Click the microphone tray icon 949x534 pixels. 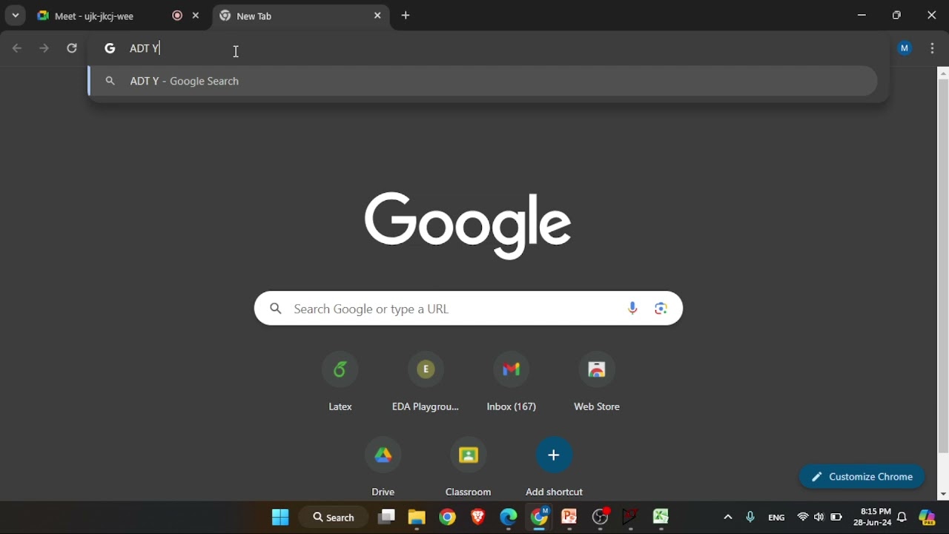coord(751,518)
